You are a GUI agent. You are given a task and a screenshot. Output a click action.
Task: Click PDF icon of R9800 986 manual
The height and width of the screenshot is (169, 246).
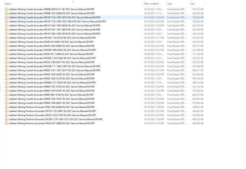tap(6, 95)
